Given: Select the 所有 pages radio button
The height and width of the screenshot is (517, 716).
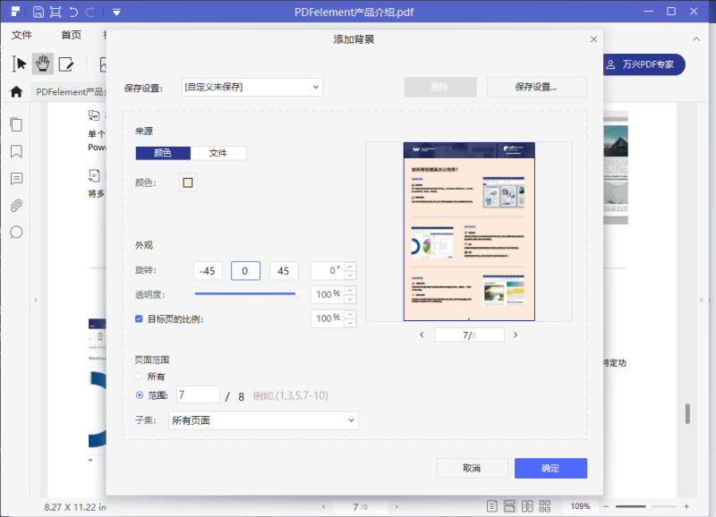Looking at the screenshot, I should pyautogui.click(x=139, y=377).
